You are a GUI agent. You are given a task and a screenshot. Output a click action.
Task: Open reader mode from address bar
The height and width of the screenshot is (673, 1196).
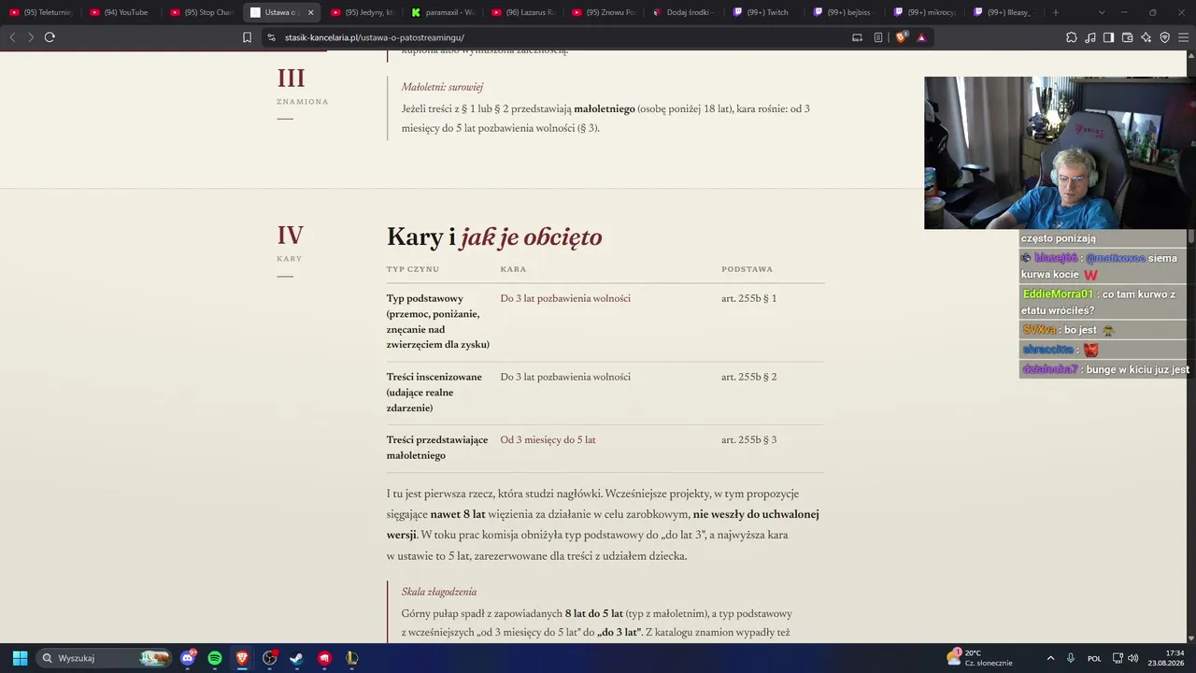tap(878, 37)
